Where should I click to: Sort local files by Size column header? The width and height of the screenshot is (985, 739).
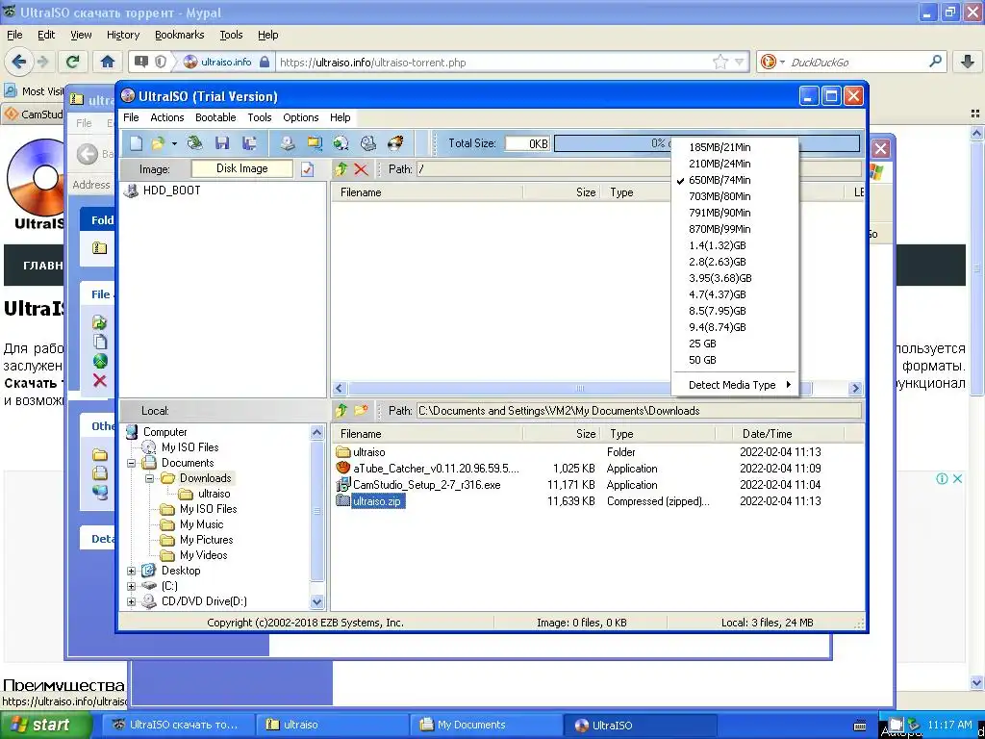[x=561, y=434]
